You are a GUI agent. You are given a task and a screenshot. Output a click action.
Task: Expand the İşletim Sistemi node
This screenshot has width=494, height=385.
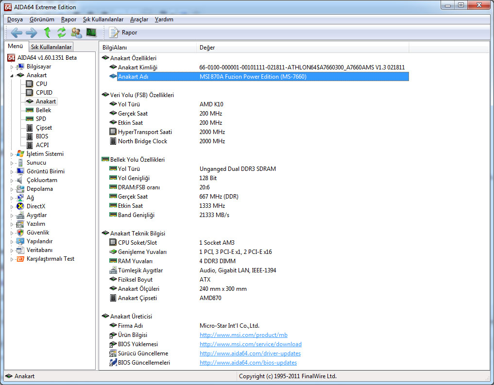pyautogui.click(x=12, y=154)
